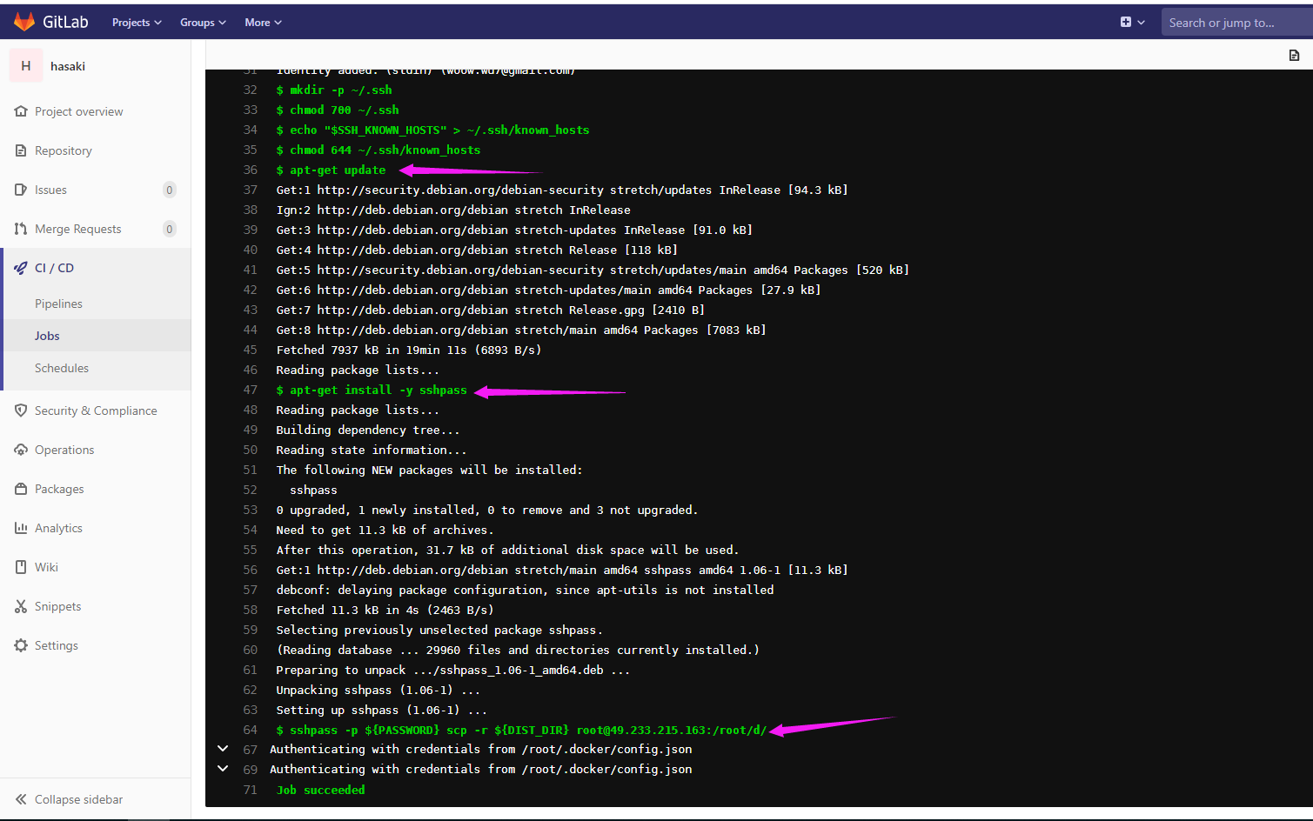Open Issues section in sidebar
The image size is (1313, 821).
tap(50, 190)
